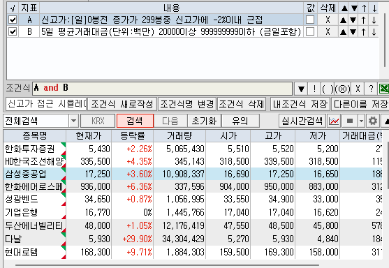Screen dimensions: 389x268
Task: Click the 조건식 formula field
Action: tap(162, 88)
